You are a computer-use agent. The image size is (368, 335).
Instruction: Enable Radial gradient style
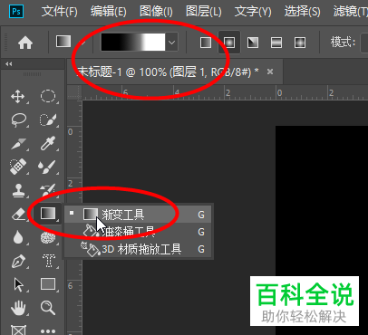(229, 43)
